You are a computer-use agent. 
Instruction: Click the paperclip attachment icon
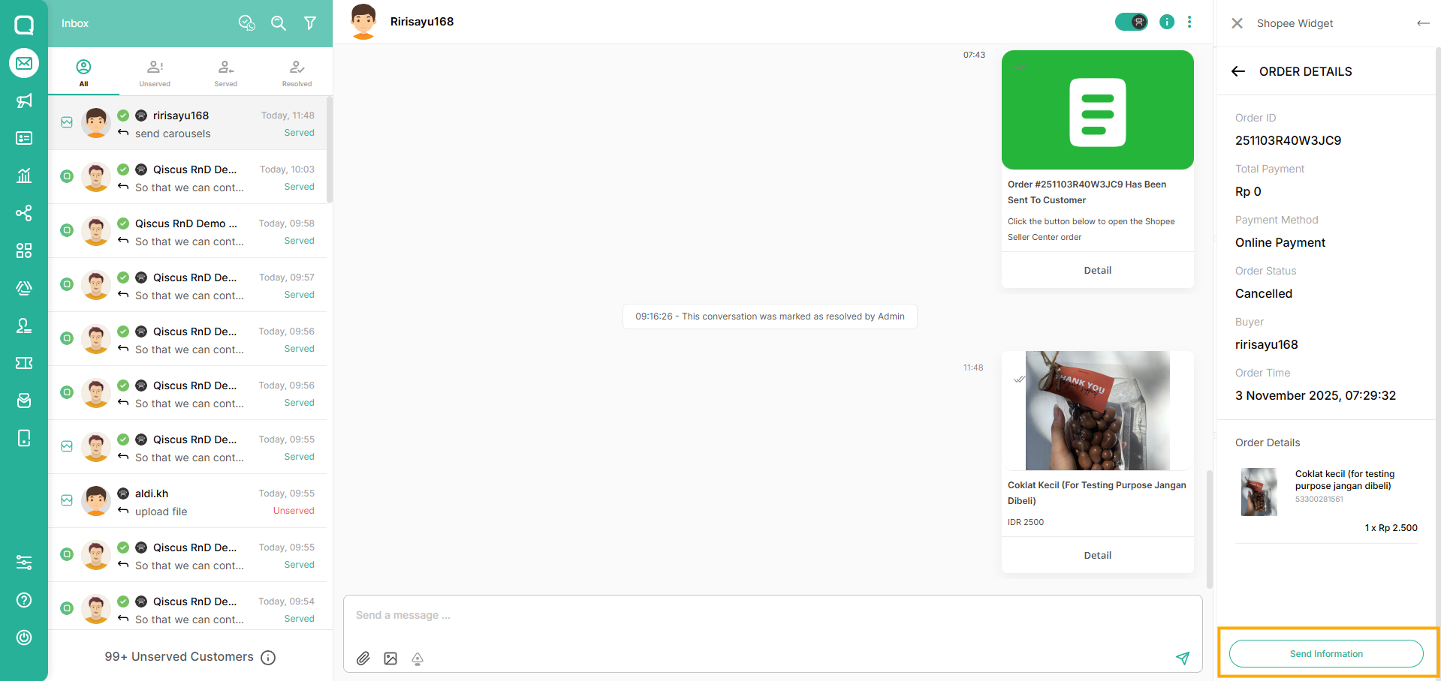tap(363, 658)
